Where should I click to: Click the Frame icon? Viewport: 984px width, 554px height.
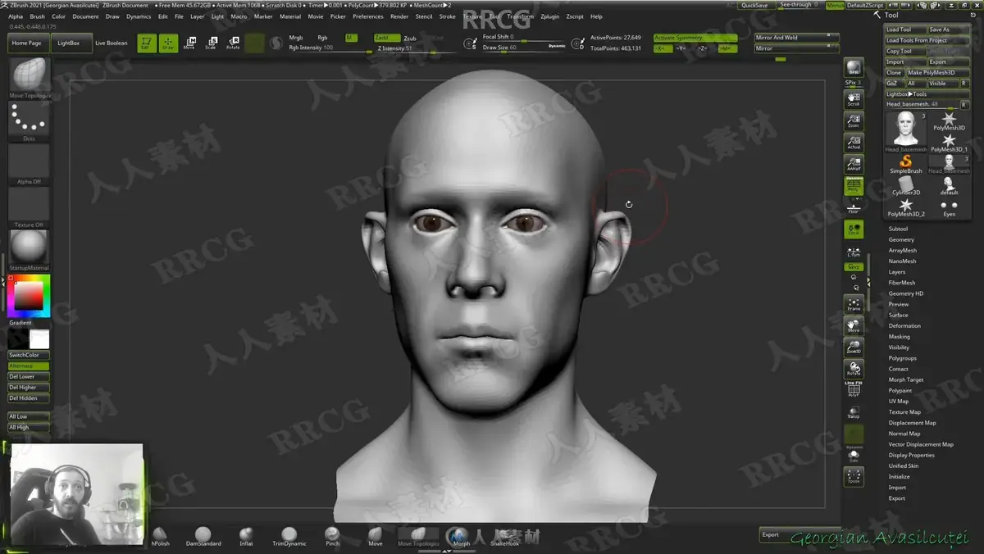[x=854, y=304]
